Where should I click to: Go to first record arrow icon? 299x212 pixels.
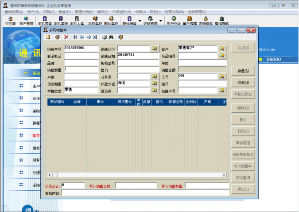coord(76,37)
